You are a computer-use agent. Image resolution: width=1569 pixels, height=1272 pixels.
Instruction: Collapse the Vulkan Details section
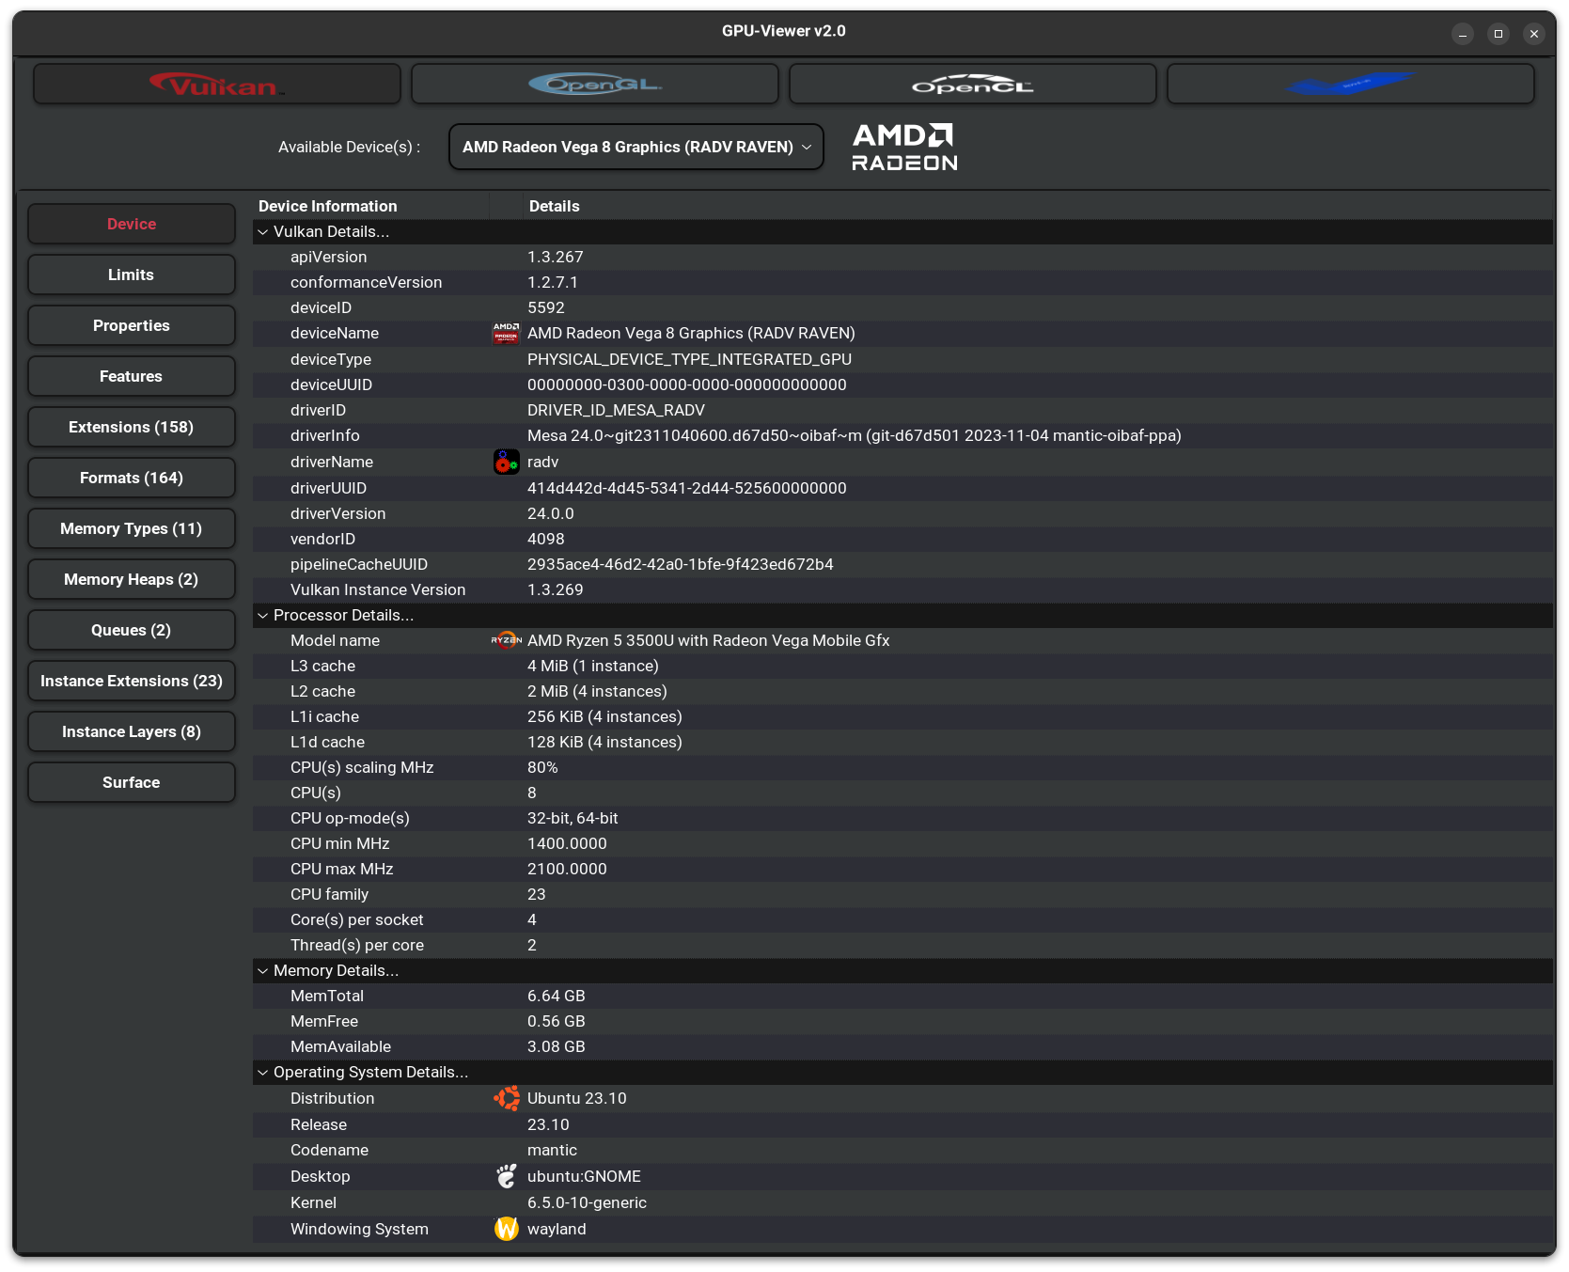[x=262, y=231]
